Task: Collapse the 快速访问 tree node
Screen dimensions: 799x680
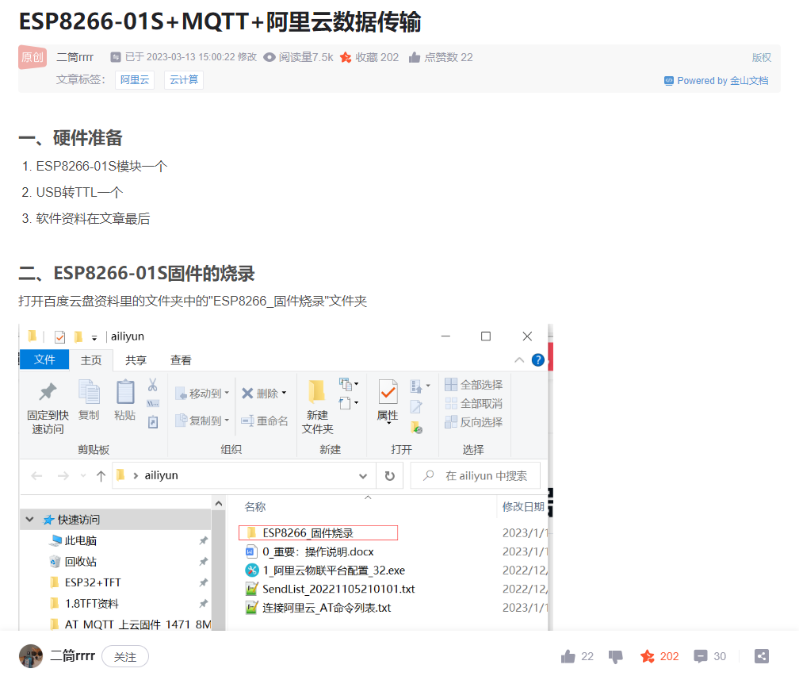Action: (x=29, y=519)
